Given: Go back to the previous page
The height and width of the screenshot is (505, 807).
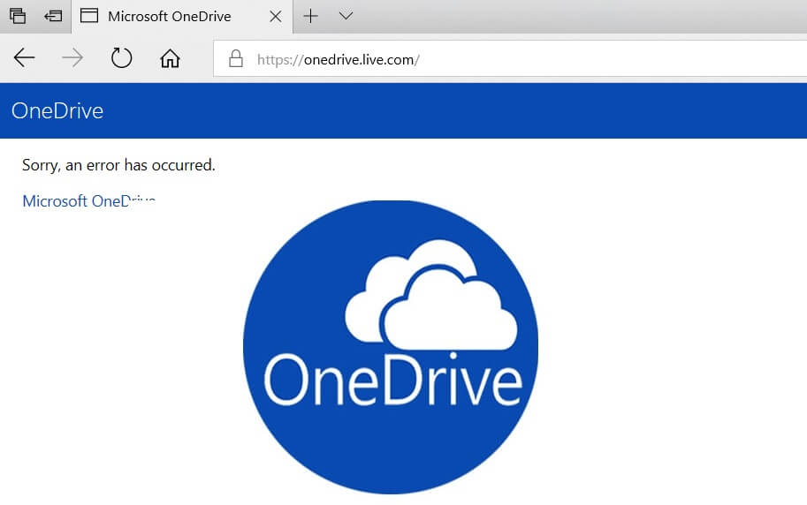Looking at the screenshot, I should pyautogui.click(x=24, y=57).
